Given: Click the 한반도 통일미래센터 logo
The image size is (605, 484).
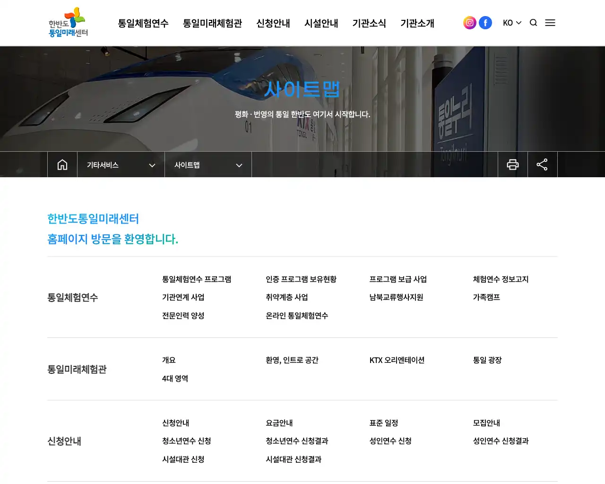Looking at the screenshot, I should tap(67, 22).
